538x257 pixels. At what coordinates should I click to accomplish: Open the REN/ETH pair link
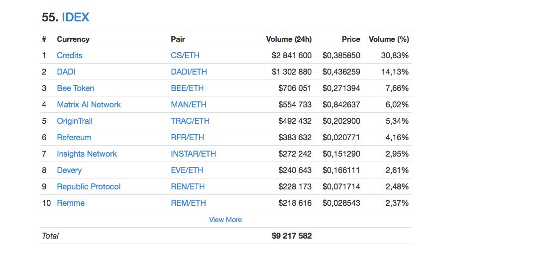[x=188, y=187]
